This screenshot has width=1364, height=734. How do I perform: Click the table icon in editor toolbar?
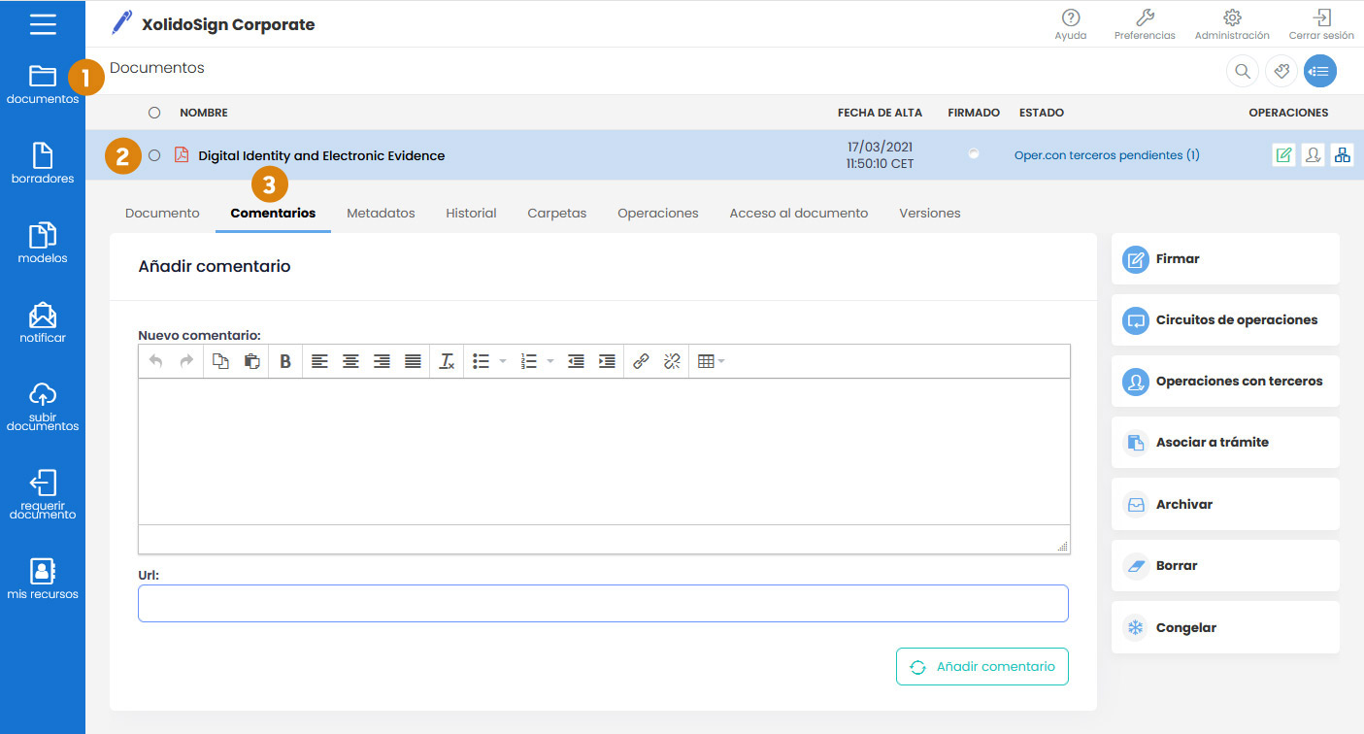coord(706,361)
